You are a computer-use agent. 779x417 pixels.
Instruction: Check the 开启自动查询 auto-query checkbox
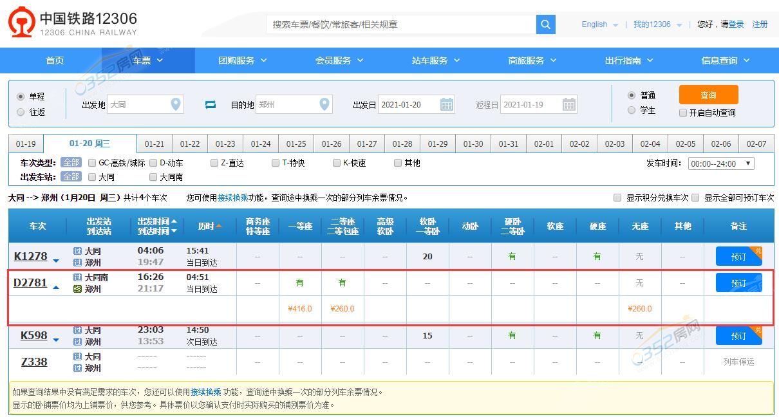point(683,113)
